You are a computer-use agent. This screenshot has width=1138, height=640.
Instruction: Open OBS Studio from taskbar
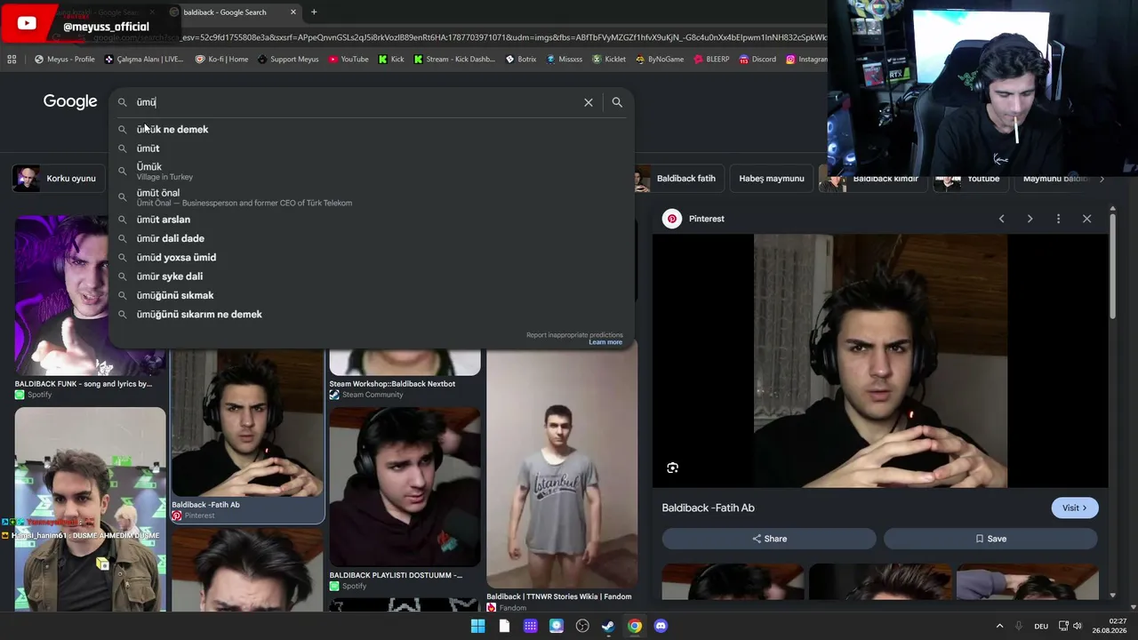[582, 626]
